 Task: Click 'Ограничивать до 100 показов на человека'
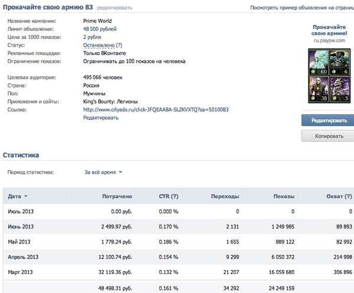(x=134, y=61)
